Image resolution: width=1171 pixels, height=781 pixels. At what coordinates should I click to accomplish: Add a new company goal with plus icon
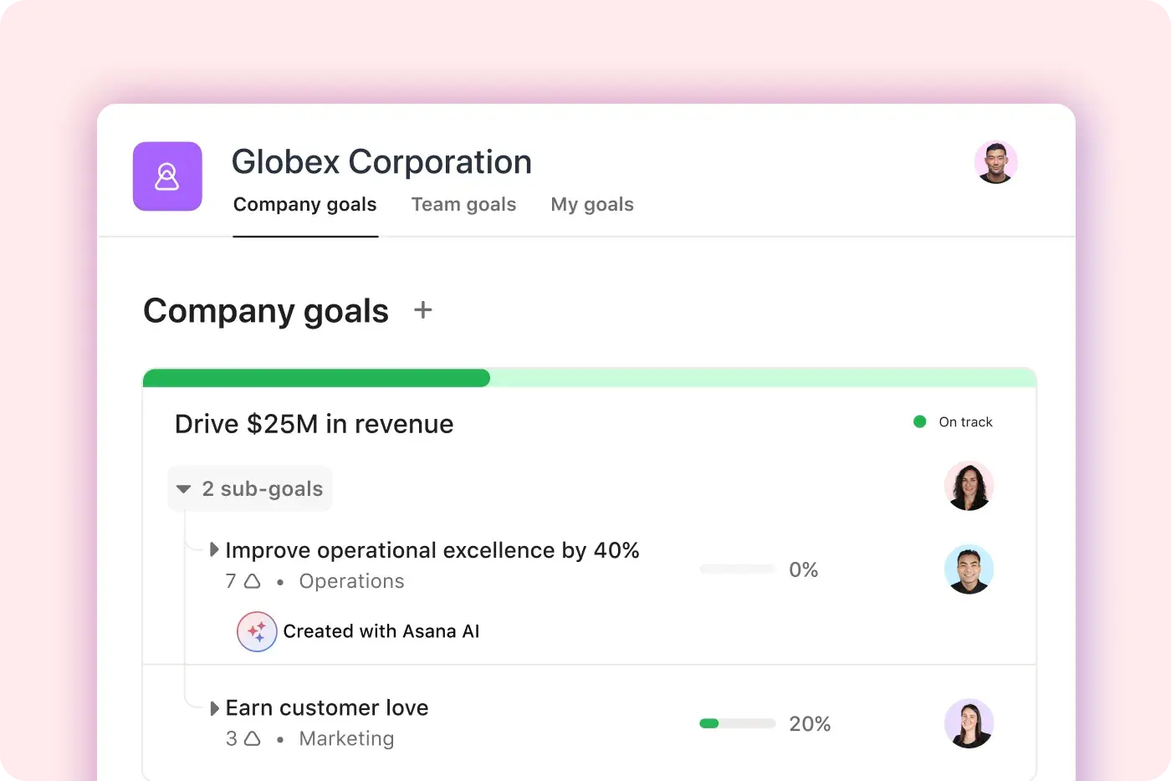coord(423,310)
